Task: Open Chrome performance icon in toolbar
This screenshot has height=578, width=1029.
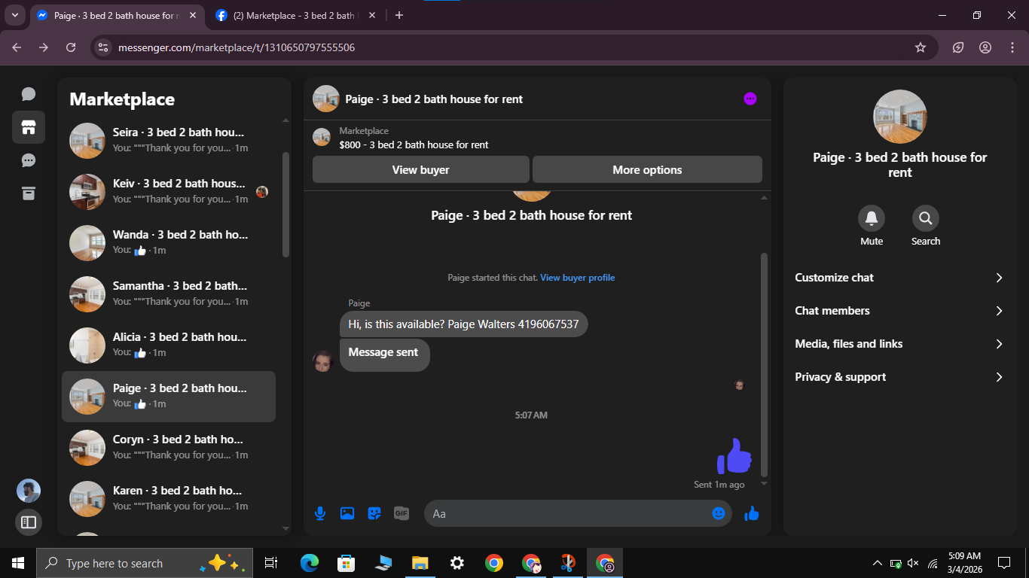Action: click(958, 47)
